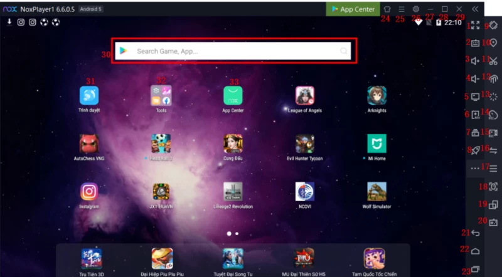Launch Tuyệt Đại Song Tu

233,258
